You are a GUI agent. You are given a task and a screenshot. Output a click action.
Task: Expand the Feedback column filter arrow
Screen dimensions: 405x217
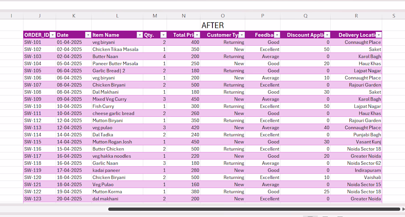tap(277, 35)
